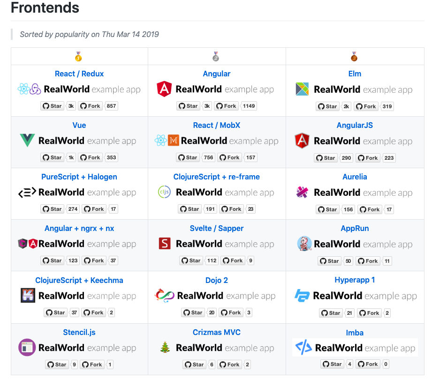Click the red Angular shield logo under Angular
Screen dimensions: 432x379
[x=164, y=89]
